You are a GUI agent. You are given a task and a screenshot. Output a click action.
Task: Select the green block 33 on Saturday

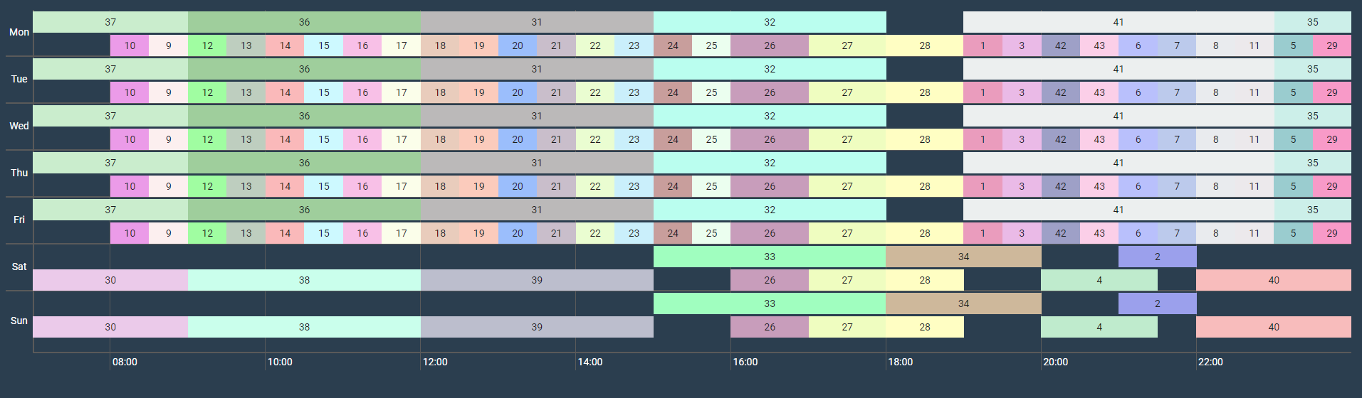pos(769,257)
